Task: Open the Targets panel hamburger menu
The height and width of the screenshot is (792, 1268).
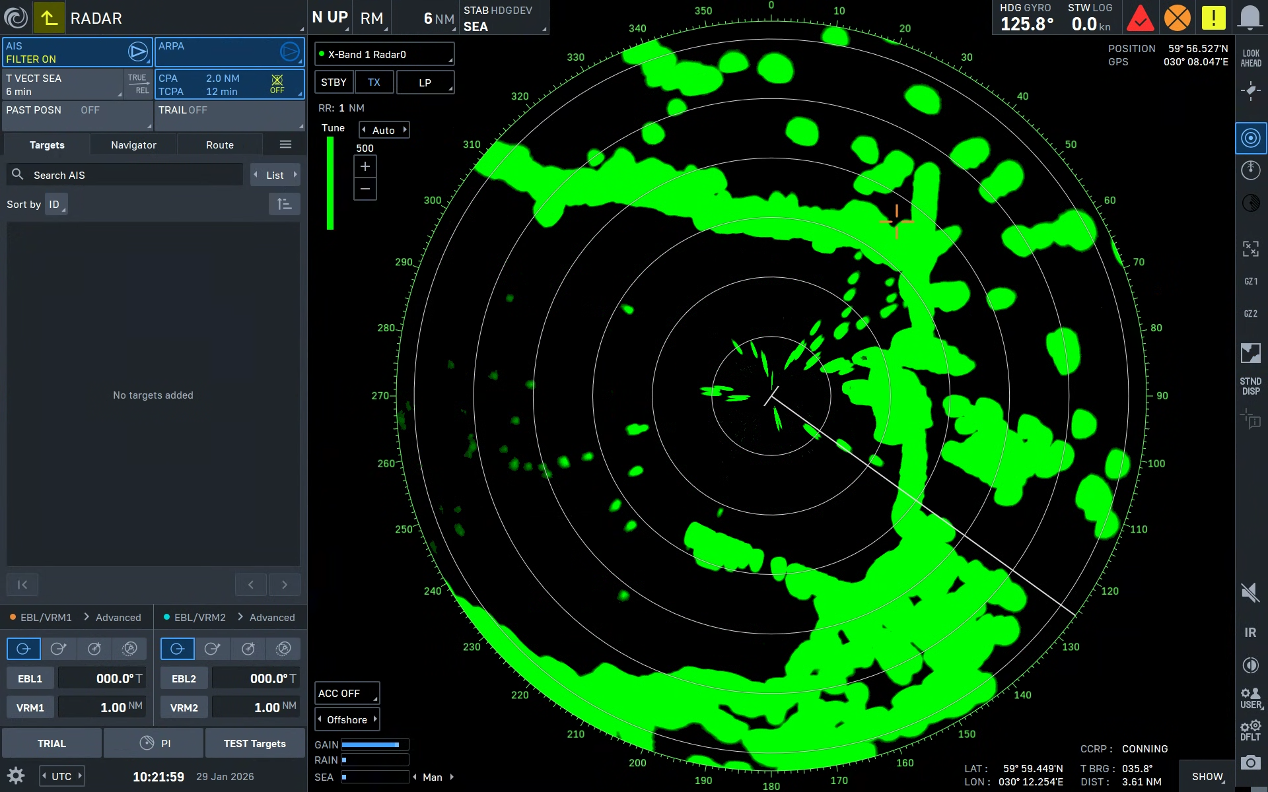Action: [285, 145]
